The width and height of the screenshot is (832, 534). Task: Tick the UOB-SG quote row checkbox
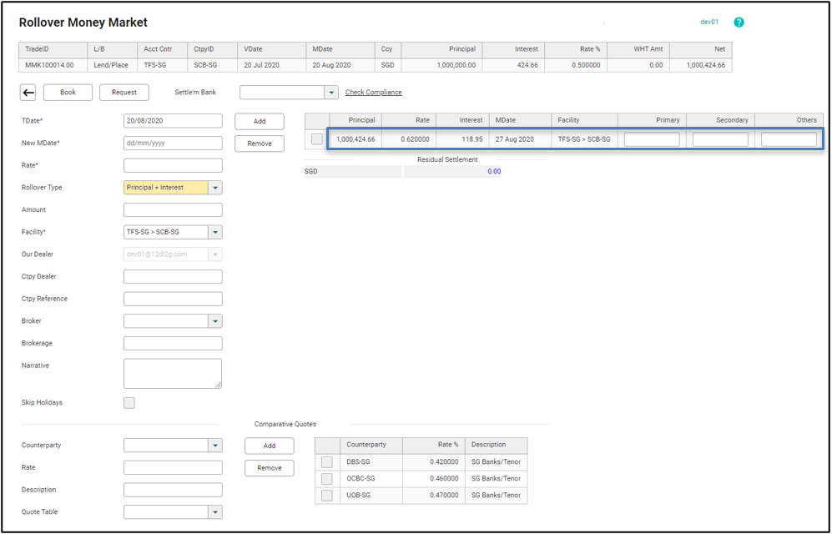[x=326, y=496]
